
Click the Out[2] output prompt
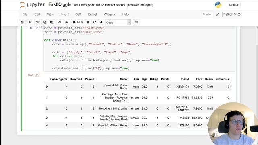point(35,75)
